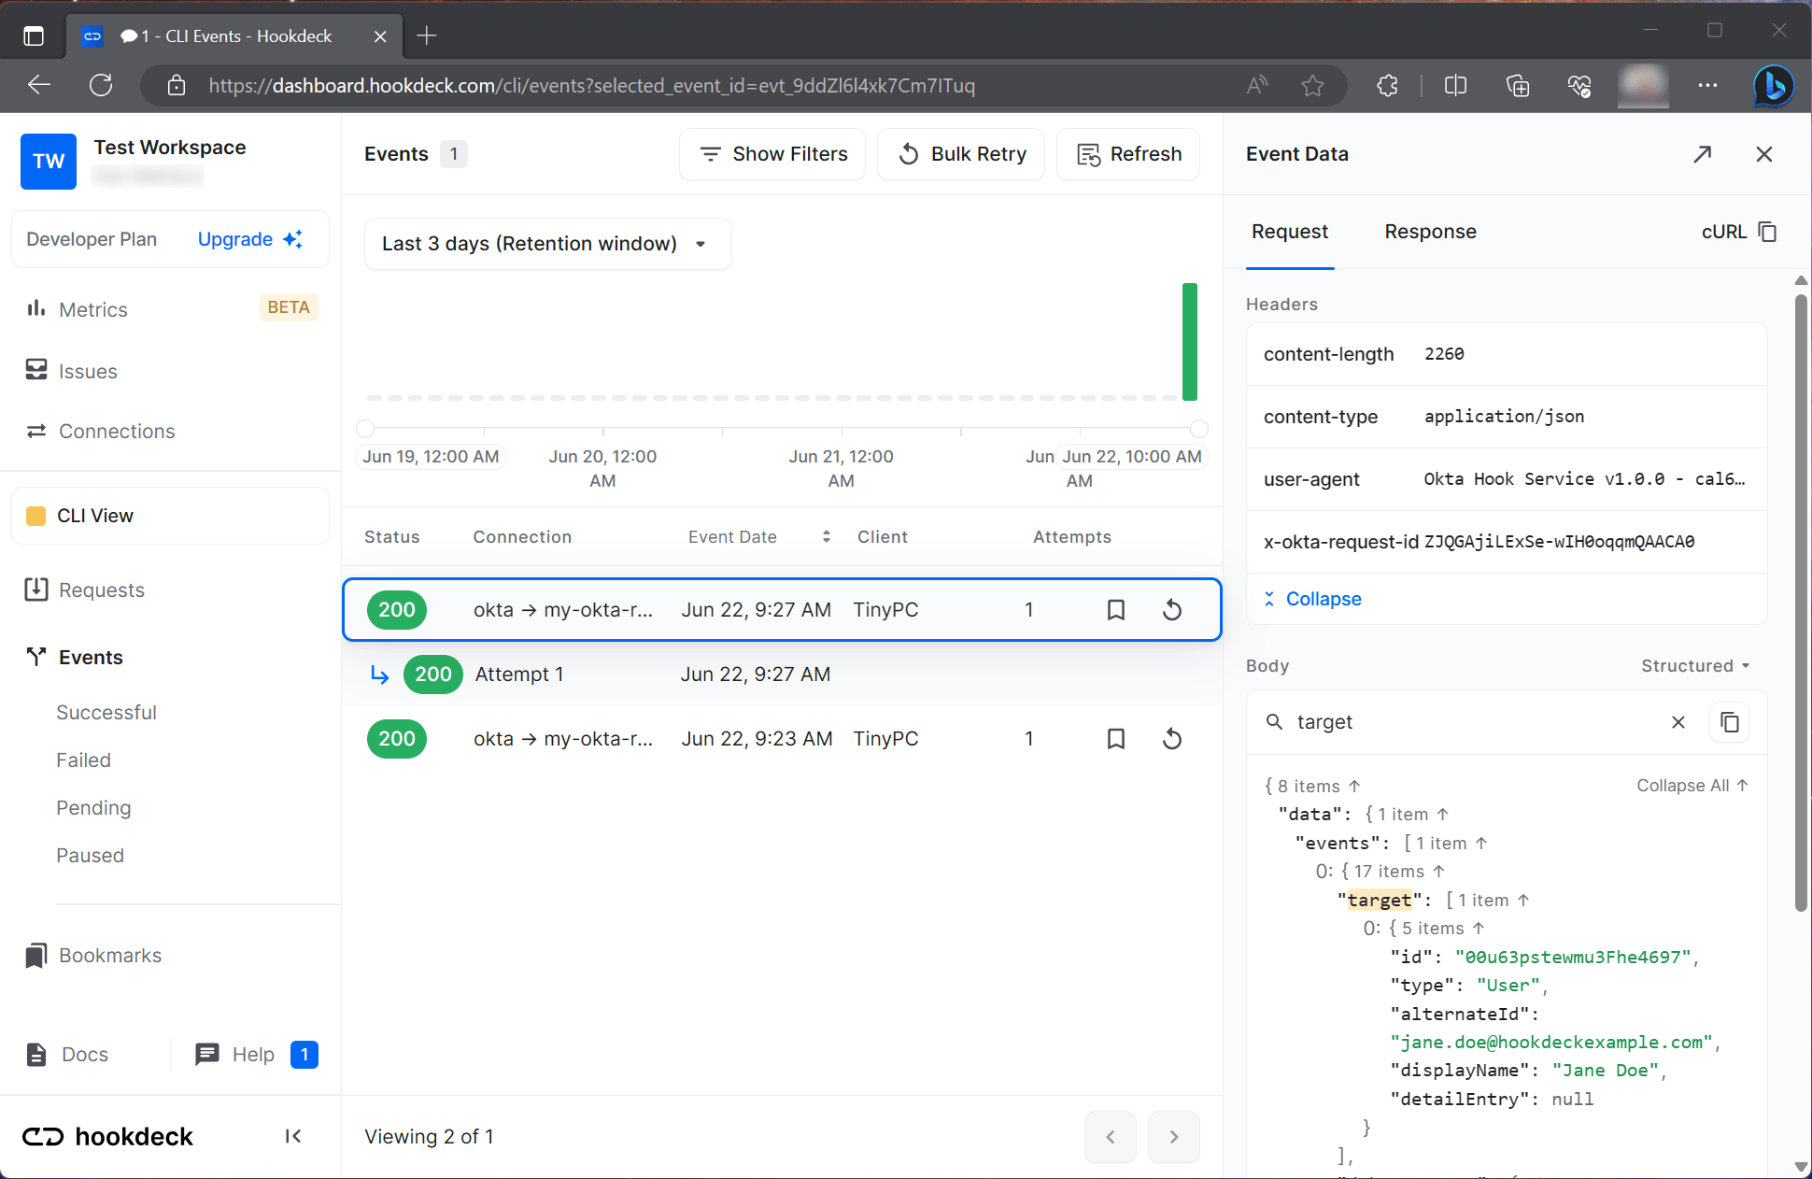Clear the target search query
Screen dimensions: 1812x1179
[1678, 722]
